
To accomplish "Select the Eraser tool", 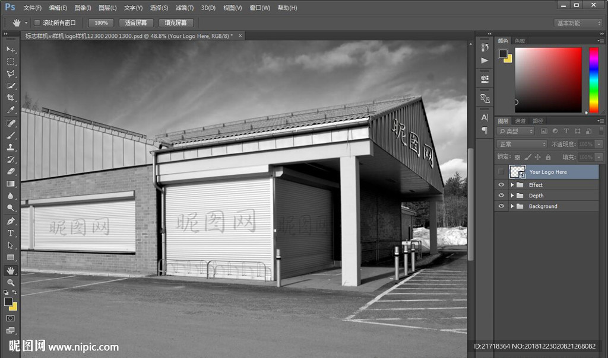I will tap(11, 171).
